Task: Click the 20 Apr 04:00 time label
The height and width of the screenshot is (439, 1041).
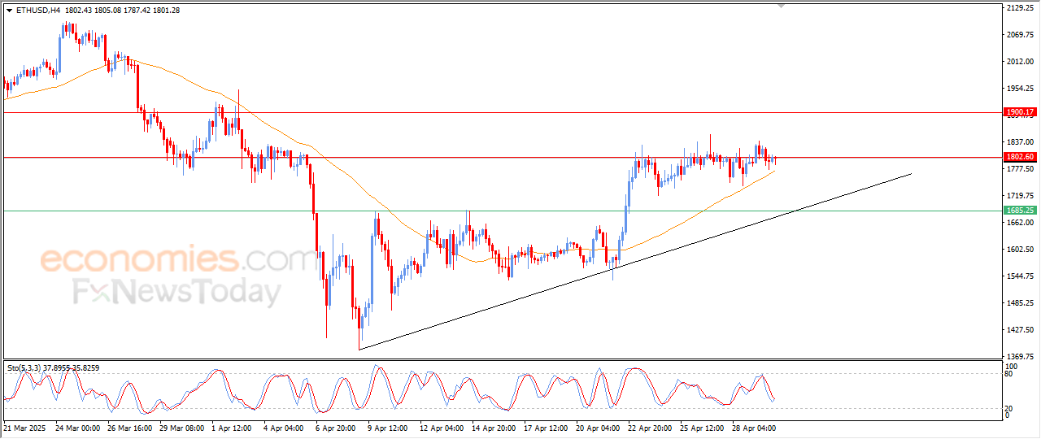Action: (x=598, y=427)
